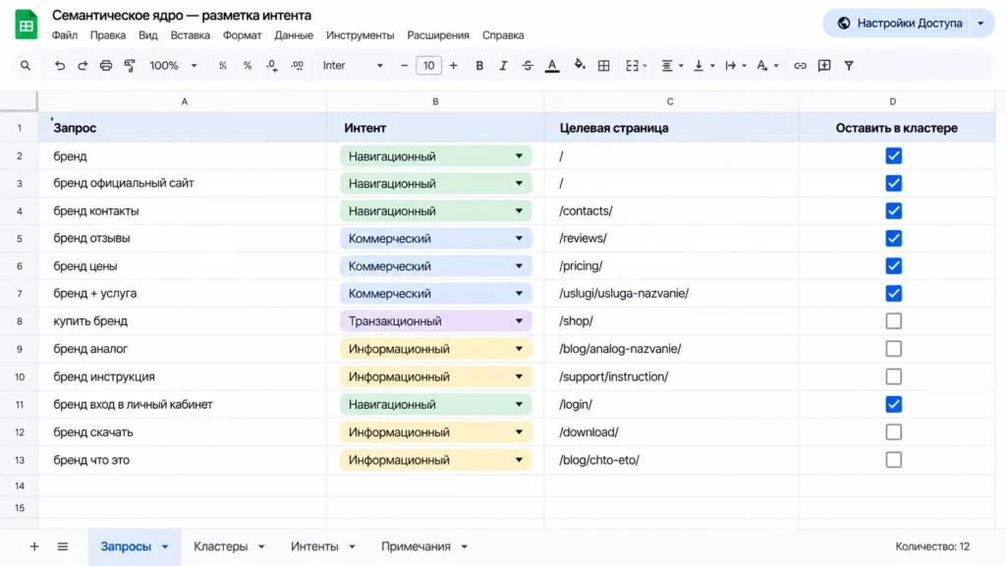Uncheck checkbox for "бренд официальный сайт"
Screen dimensions: 1006x566
(x=893, y=184)
